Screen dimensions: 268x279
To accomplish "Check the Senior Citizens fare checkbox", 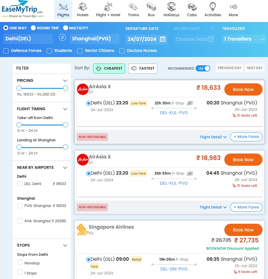I will [80, 51].
